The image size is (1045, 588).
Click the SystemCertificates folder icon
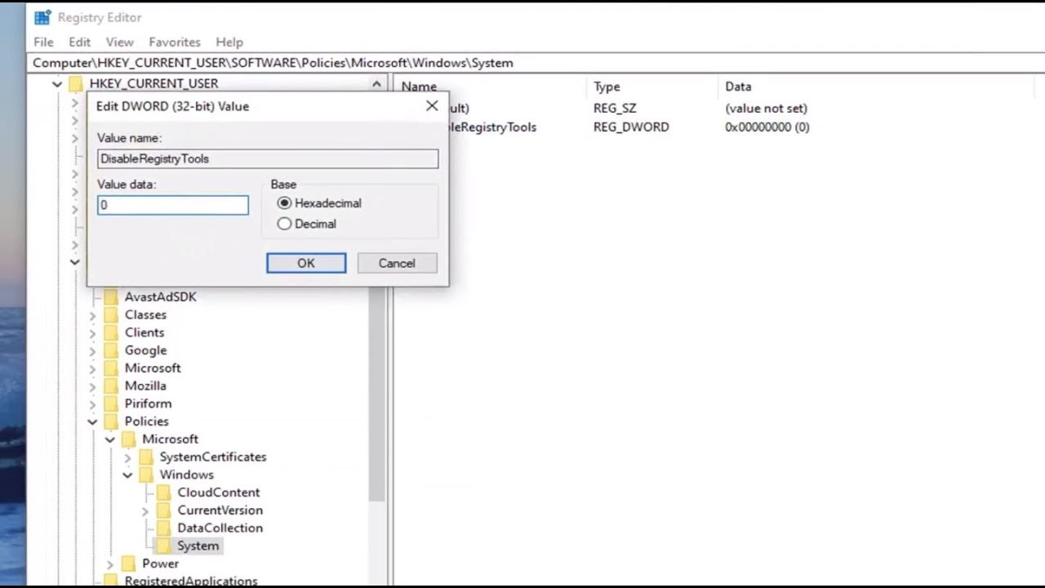(146, 457)
